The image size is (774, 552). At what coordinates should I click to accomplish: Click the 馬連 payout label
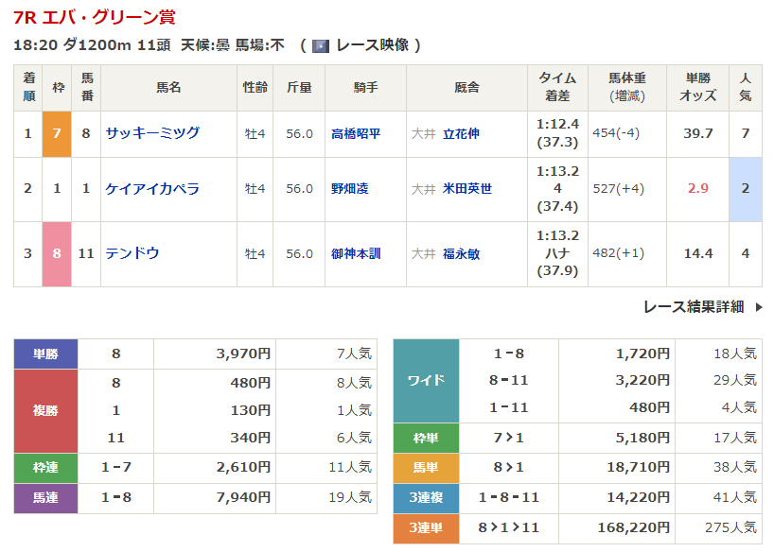point(45,498)
